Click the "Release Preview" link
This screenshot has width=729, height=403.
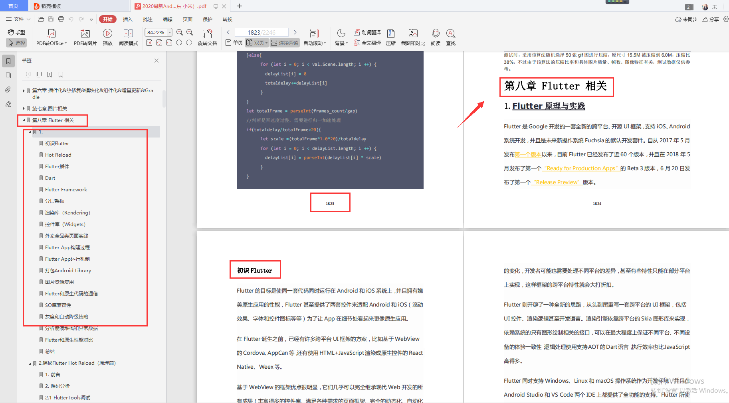pos(557,182)
